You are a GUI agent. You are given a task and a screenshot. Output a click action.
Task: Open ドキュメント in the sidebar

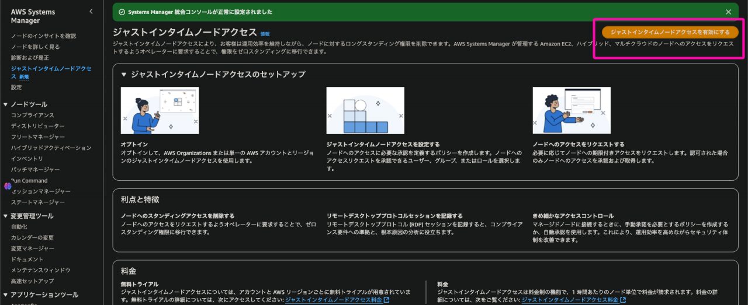point(27,260)
